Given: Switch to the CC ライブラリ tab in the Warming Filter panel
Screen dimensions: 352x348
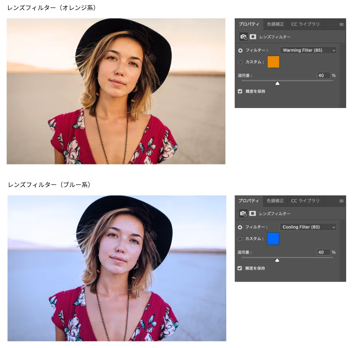Looking at the screenshot, I should click(305, 24).
